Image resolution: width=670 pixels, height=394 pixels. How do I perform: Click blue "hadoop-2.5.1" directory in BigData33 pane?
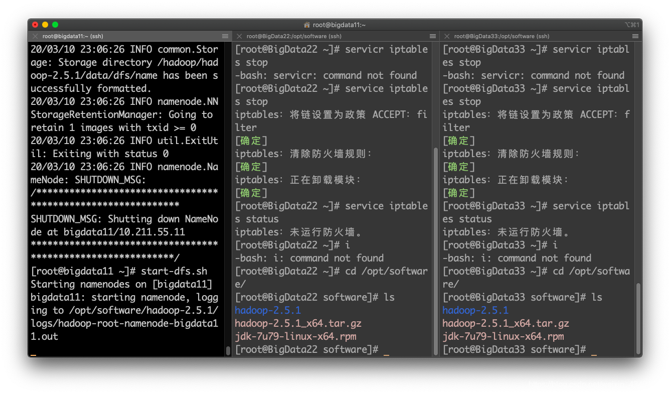[475, 310]
